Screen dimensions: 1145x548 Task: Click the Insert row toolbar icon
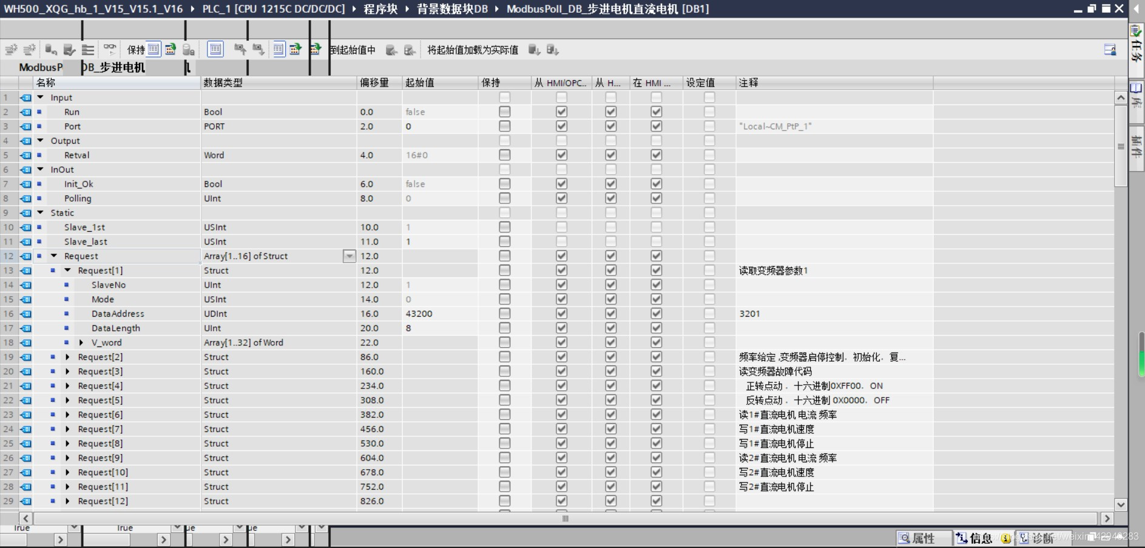coord(11,50)
